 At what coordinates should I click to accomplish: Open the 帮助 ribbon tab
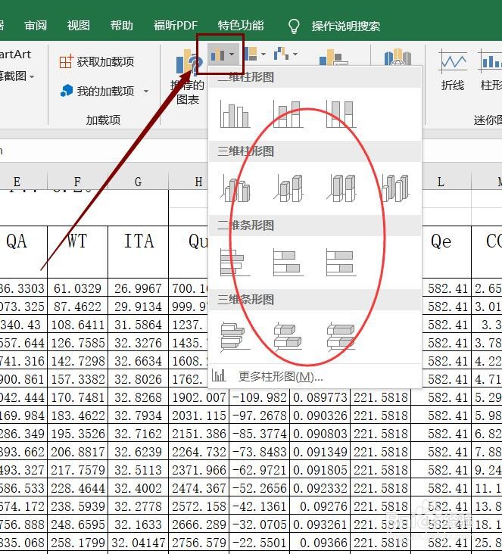(x=122, y=26)
